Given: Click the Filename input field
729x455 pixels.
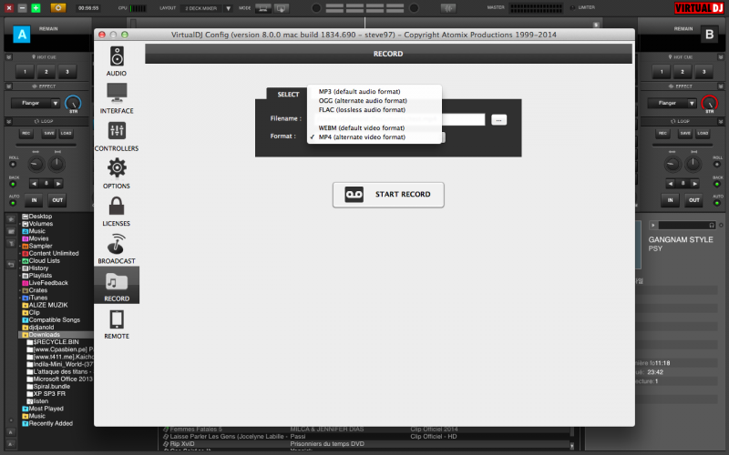Looking at the screenshot, I should pyautogui.click(x=400, y=119).
